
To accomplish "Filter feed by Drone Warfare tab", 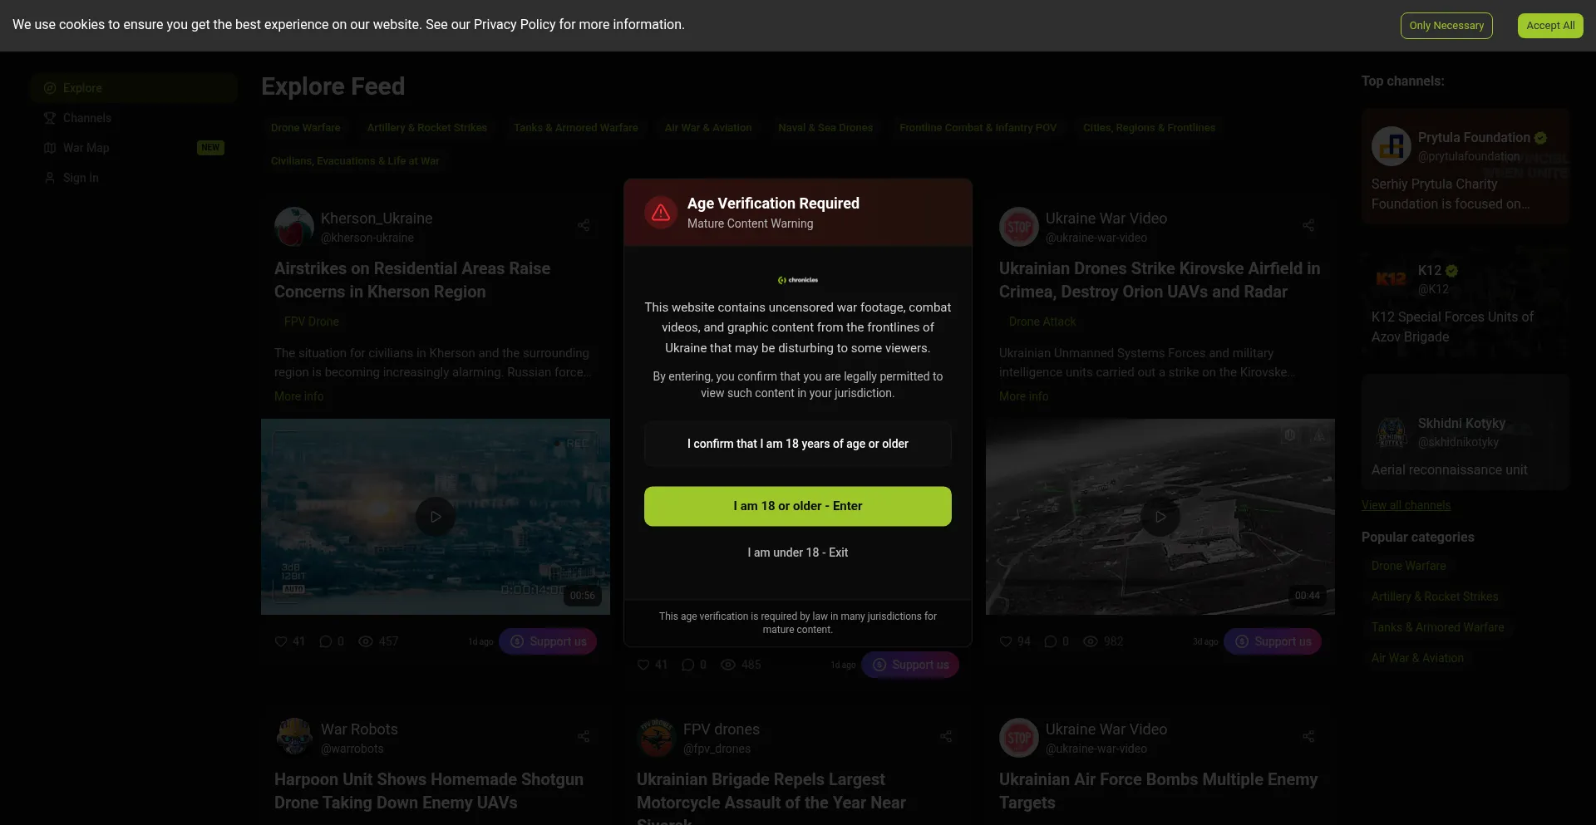I will 306,128.
